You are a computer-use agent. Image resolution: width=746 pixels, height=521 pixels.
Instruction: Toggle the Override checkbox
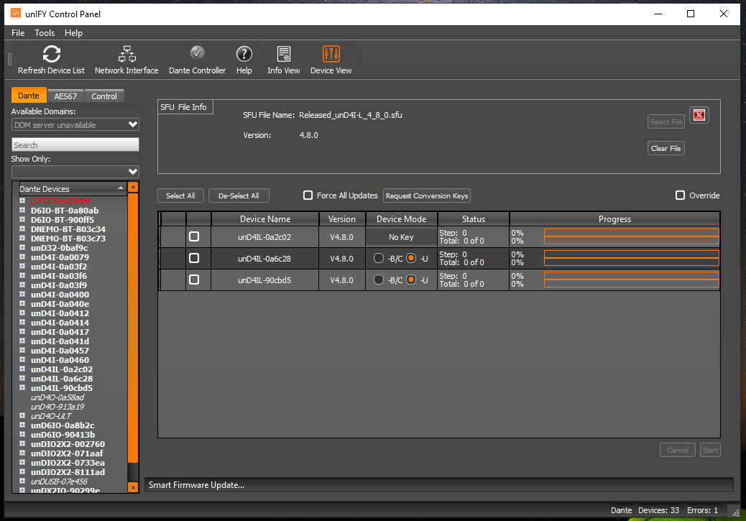pyautogui.click(x=681, y=195)
